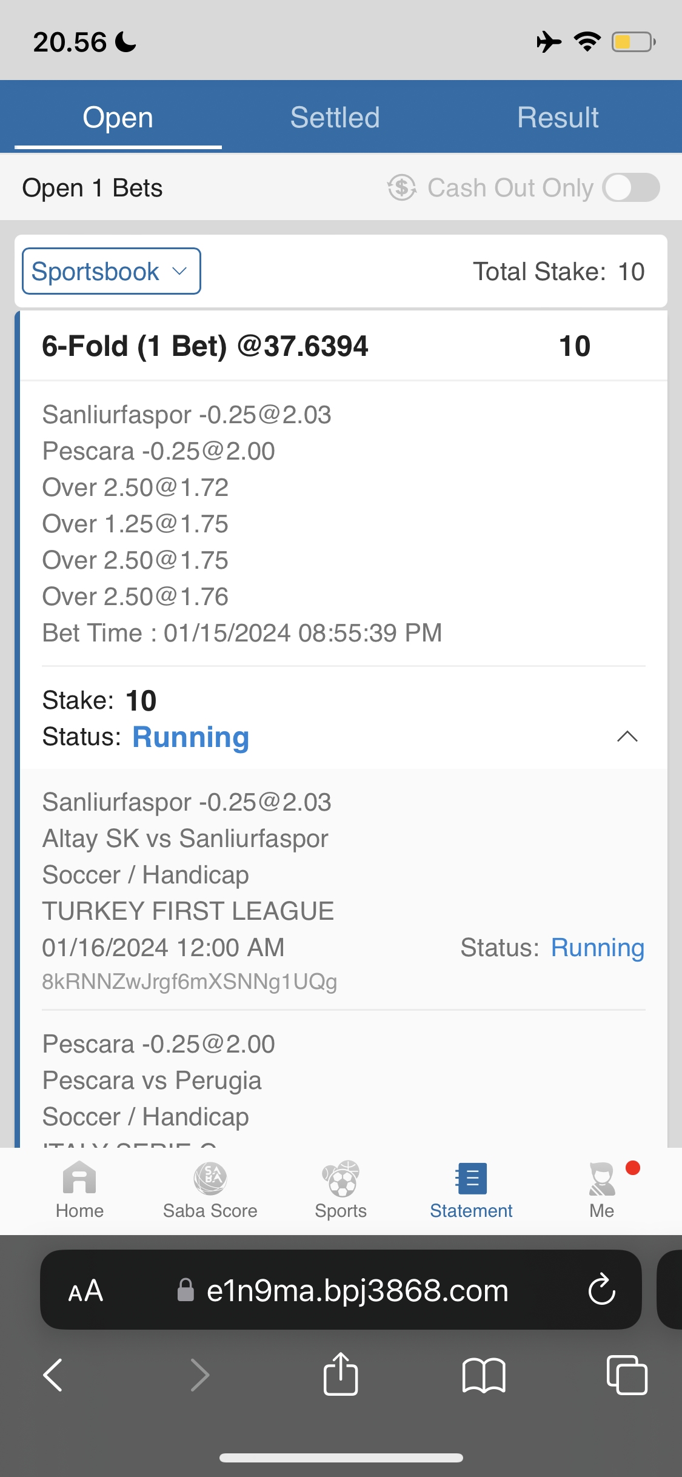Select the Open tab
682x1477 pixels.
coord(118,118)
